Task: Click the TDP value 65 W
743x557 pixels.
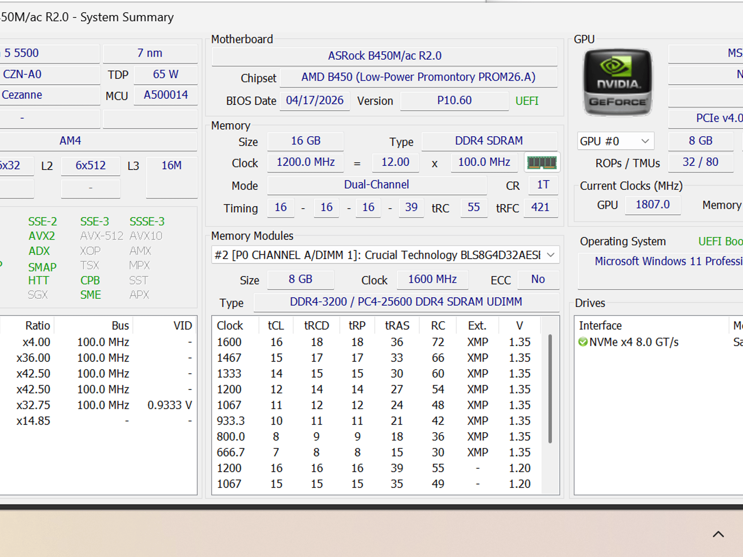Action: point(165,74)
